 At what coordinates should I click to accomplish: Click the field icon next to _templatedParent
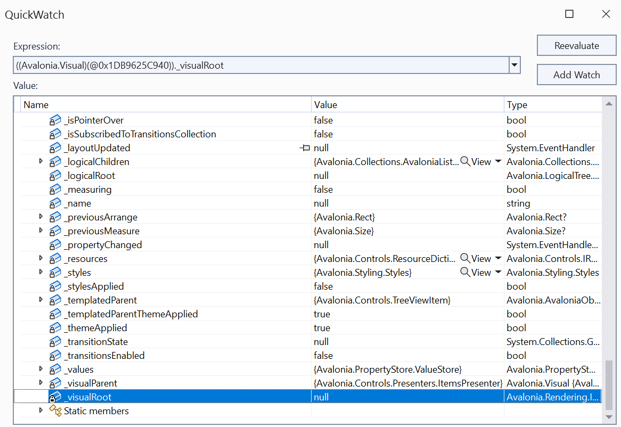pyautogui.click(x=55, y=300)
